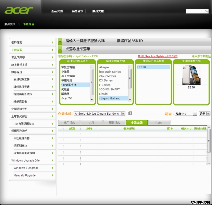Viewport: 212px width, 205px height.
Task: Open the 產品資訊 menu
Action: [57, 11]
